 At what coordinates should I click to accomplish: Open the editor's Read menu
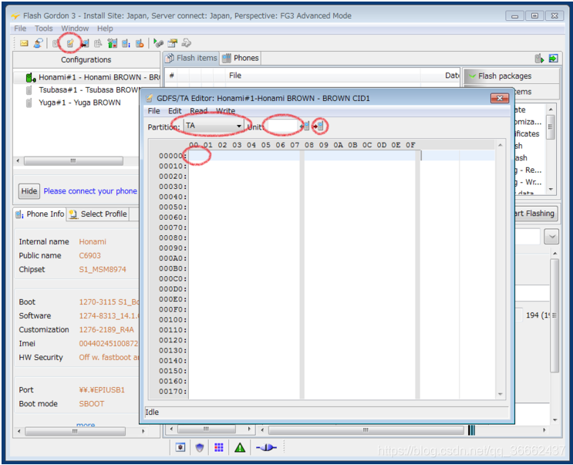[198, 111]
